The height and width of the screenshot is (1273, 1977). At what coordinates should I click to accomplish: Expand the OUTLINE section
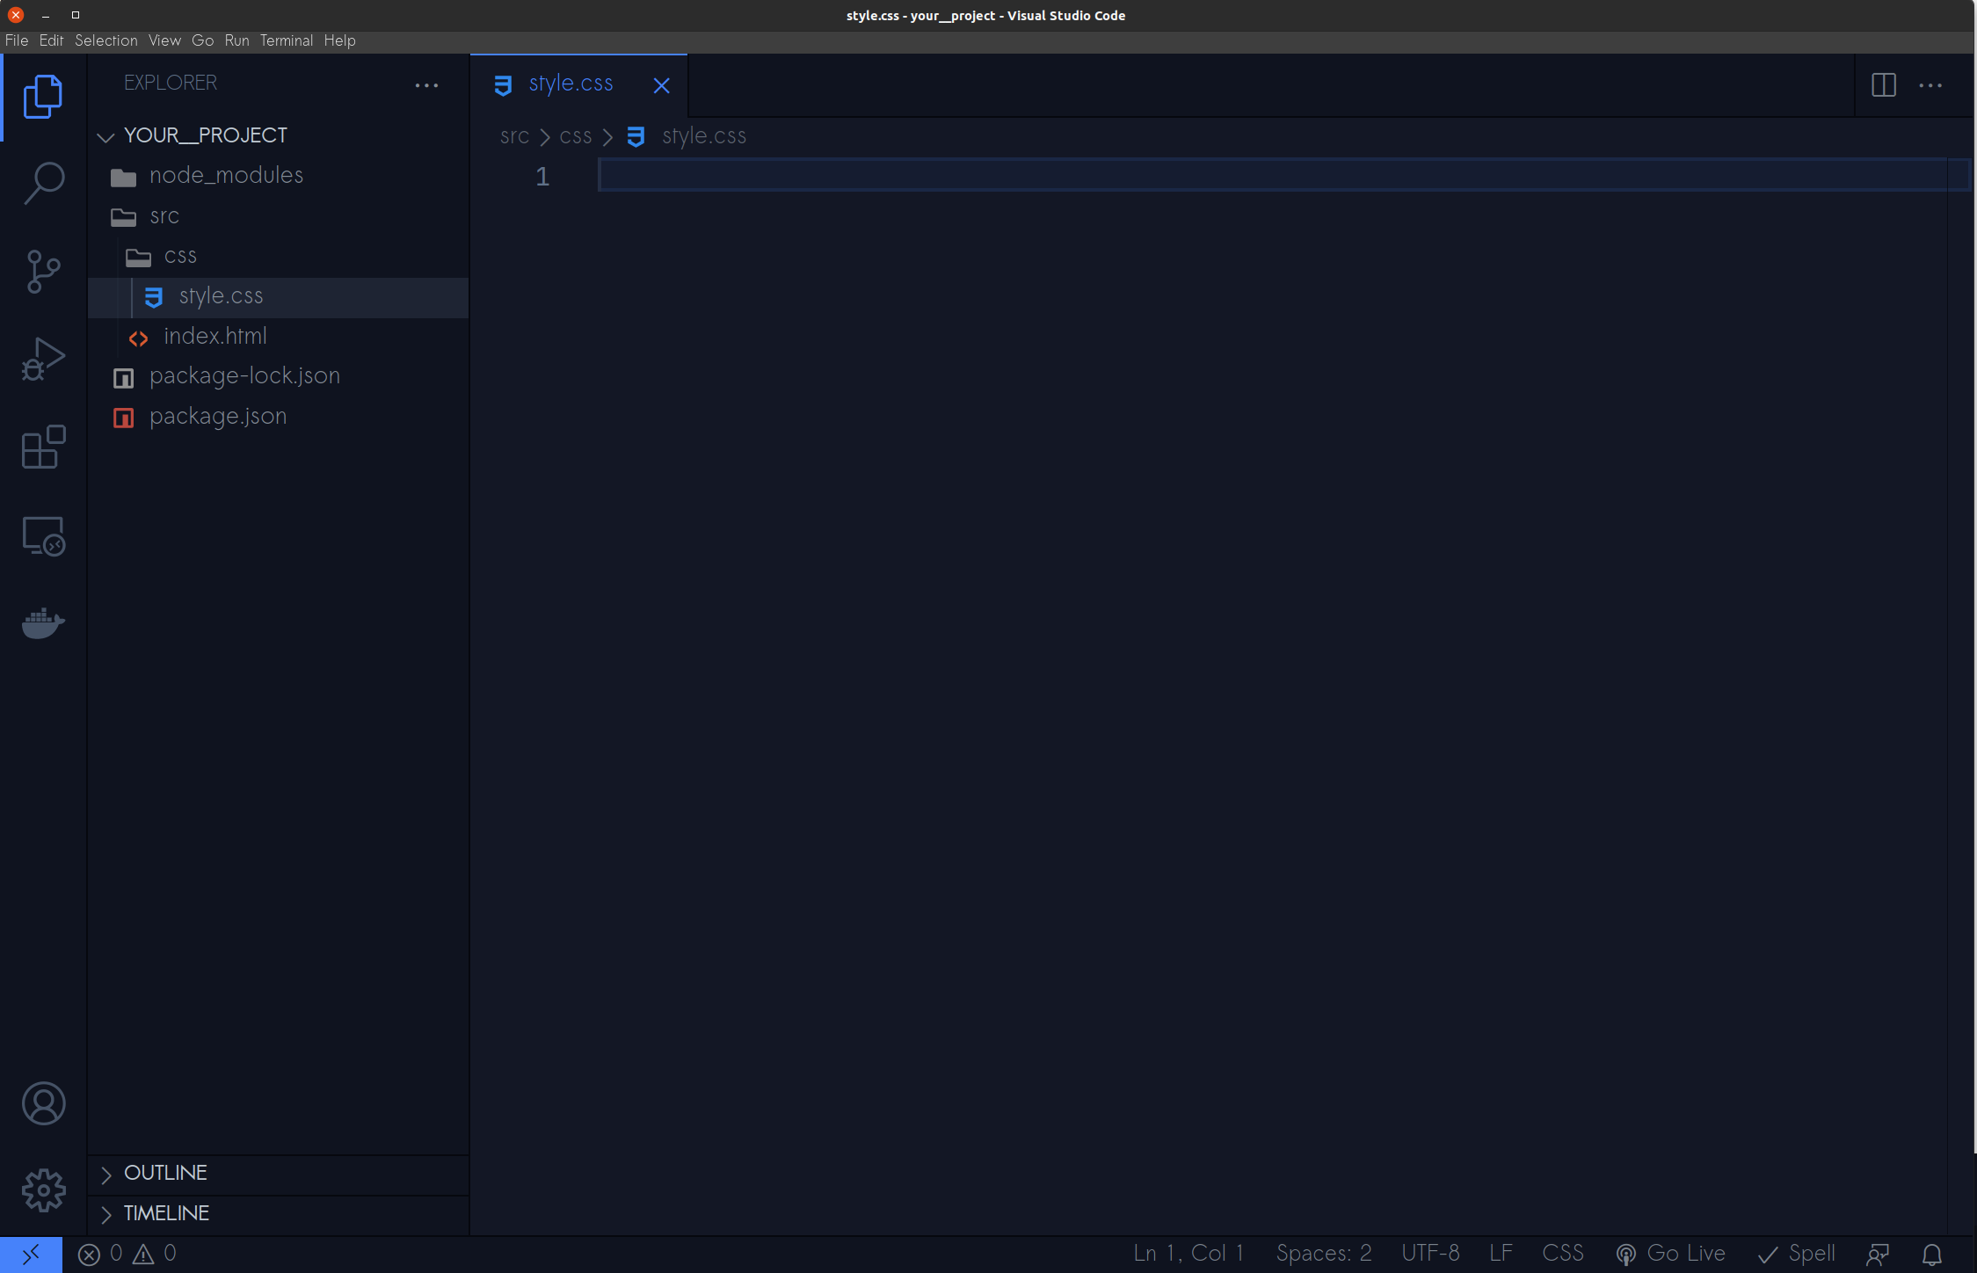pos(278,1173)
